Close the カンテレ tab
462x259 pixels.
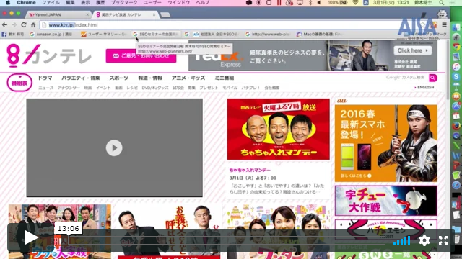pyautogui.click(x=154, y=14)
